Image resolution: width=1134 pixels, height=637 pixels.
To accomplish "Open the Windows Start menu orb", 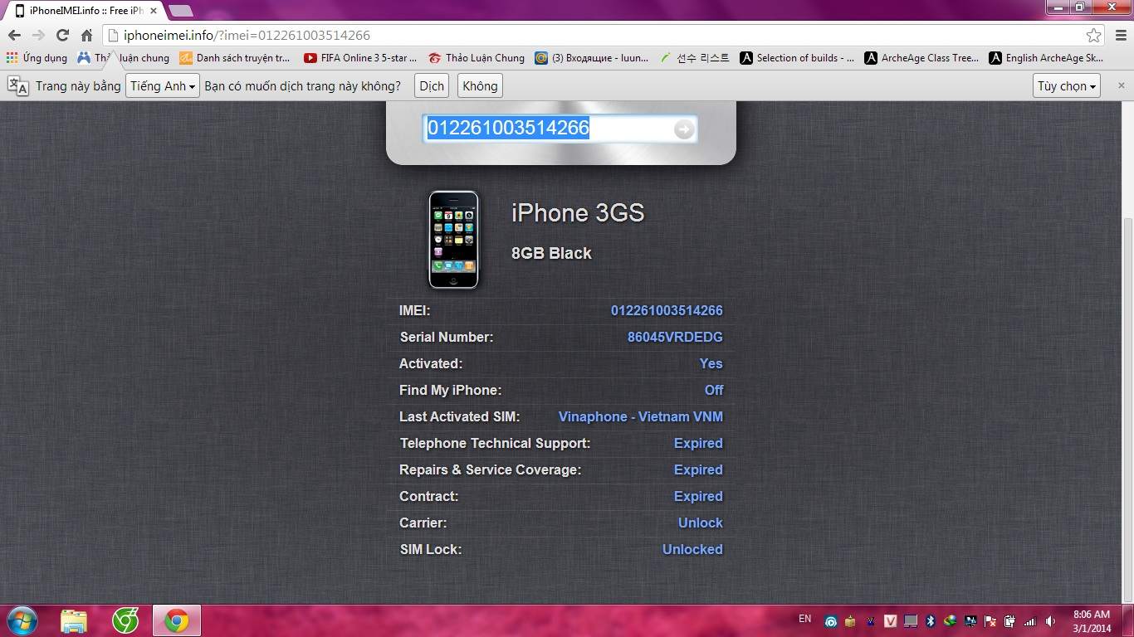I will pos(22,620).
